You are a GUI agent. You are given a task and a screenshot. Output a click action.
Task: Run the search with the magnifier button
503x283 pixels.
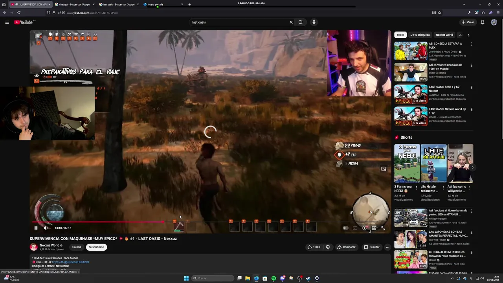[x=301, y=22]
